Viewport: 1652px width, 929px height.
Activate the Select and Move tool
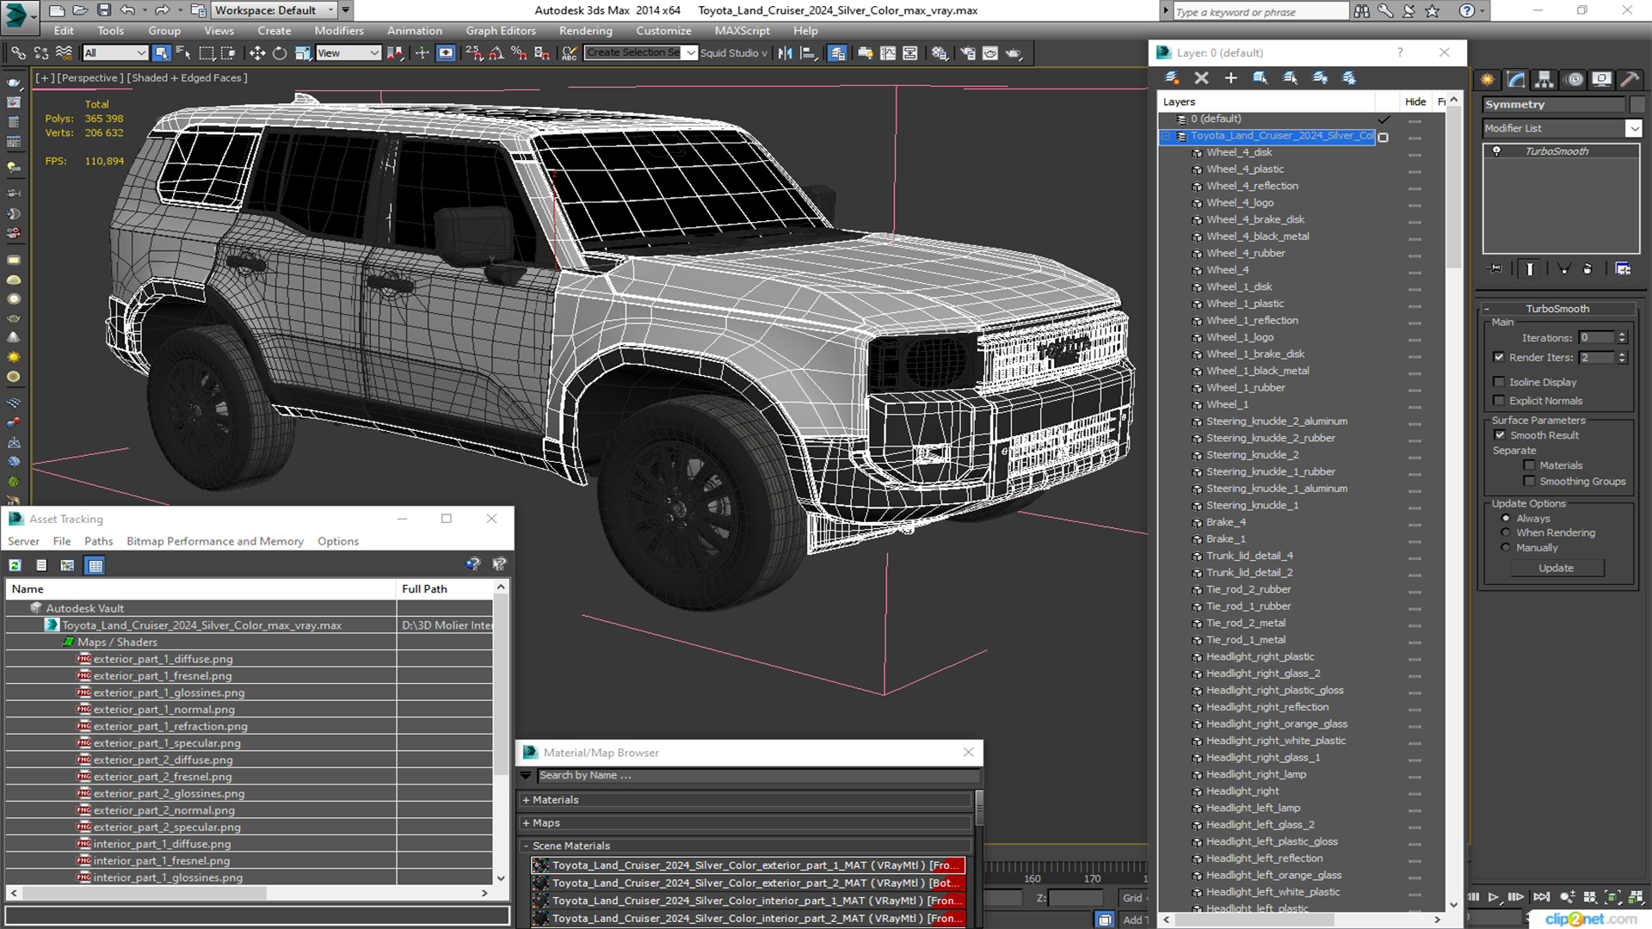(x=257, y=53)
